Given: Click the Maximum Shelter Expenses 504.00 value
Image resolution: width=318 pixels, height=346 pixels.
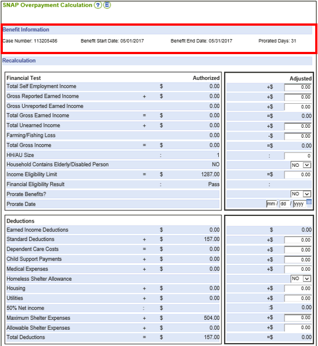Looking at the screenshot, I should 211,318.
